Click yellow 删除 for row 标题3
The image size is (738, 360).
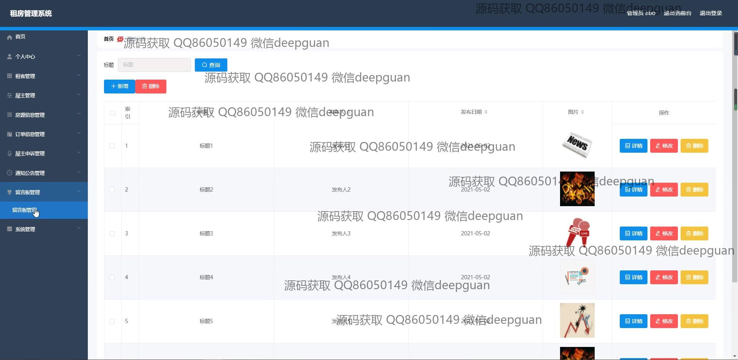[x=694, y=233]
